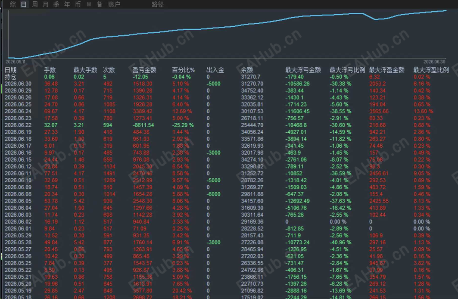Viewport: 458px width, 299px height.
Task: Click the floating profit amount 3565.66
Action: click(x=379, y=112)
